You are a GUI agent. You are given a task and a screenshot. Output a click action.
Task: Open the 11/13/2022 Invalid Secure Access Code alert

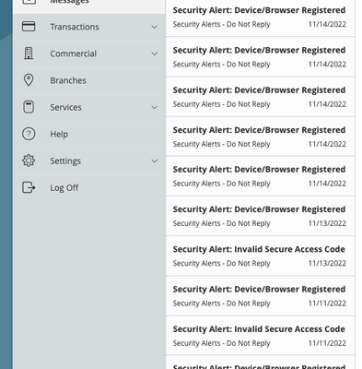pyautogui.click(x=260, y=256)
